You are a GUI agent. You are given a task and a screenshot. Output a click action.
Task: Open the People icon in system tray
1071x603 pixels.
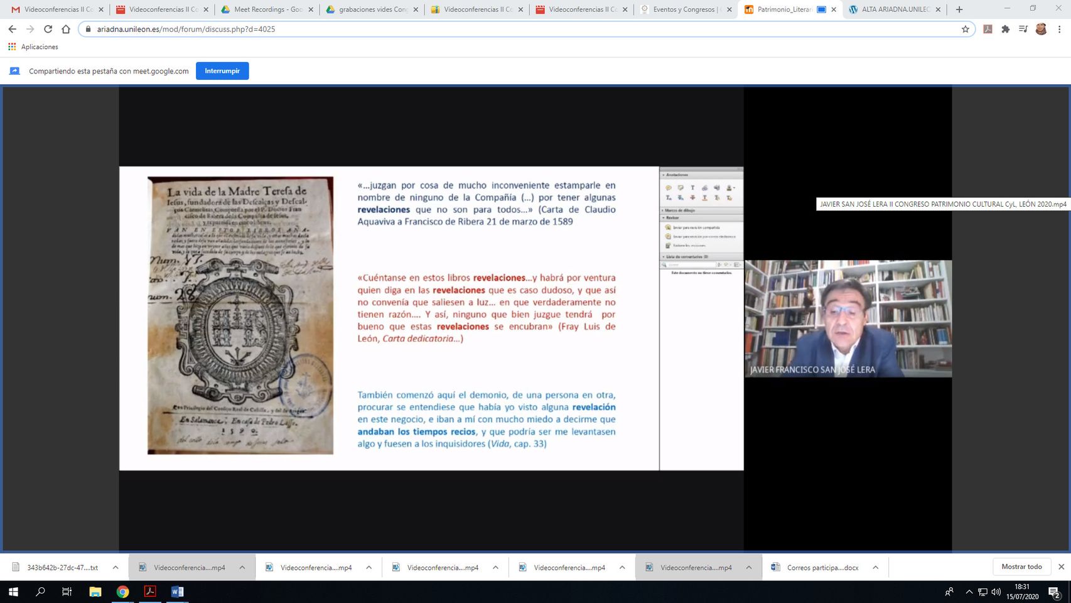click(949, 592)
